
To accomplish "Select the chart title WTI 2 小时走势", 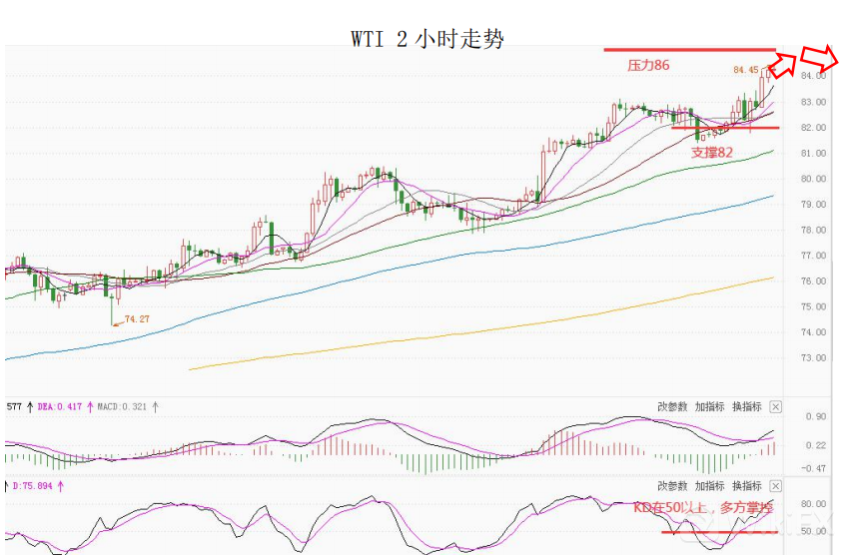I will tap(427, 39).
